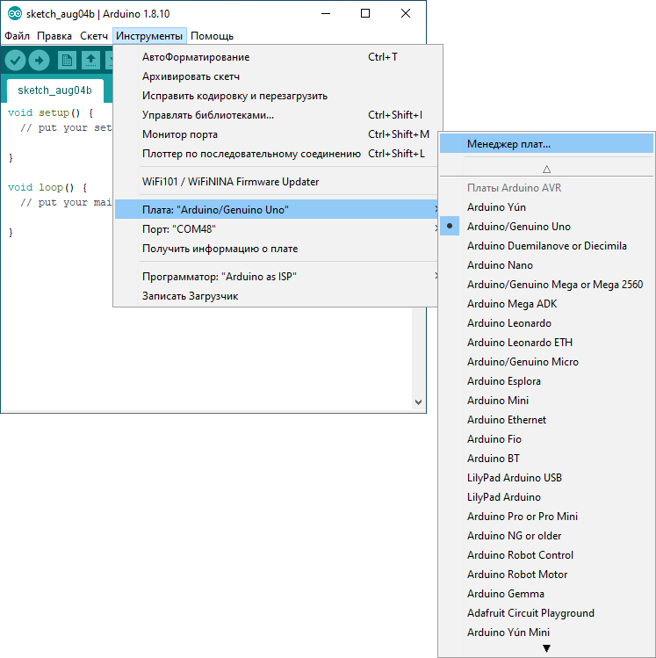Close the Инструменты menu in menu bar
The image size is (656, 658).
(149, 36)
